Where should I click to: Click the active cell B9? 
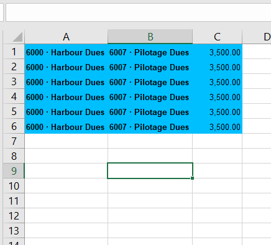click(x=150, y=170)
